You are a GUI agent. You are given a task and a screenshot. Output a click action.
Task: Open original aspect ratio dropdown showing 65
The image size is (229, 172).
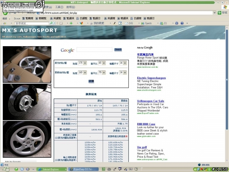click(x=102, y=63)
